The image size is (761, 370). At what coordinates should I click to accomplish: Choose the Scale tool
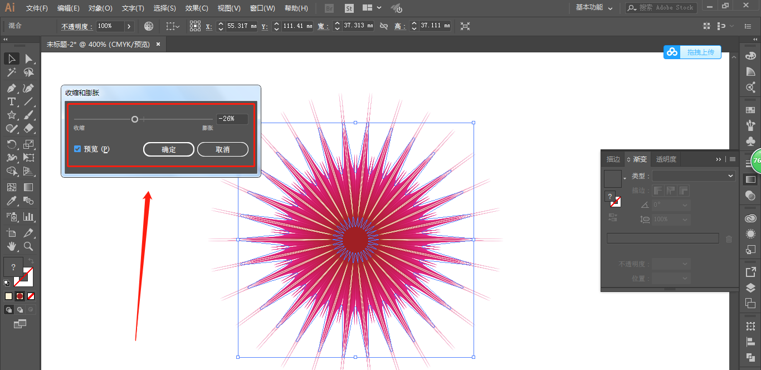pyautogui.click(x=28, y=144)
